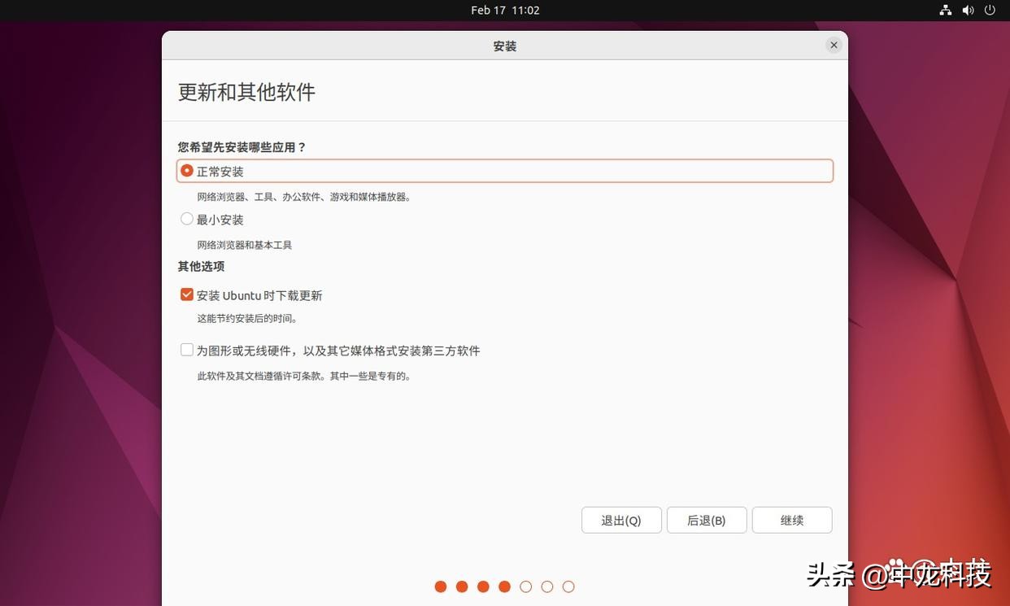Click the clock showing Feb 17 11:02
This screenshot has width=1010, height=606.
point(505,9)
